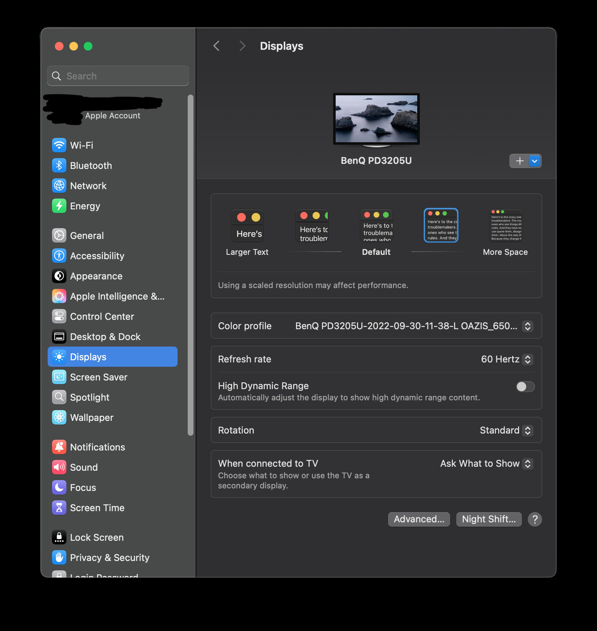Select the Lock Screen icon
This screenshot has height=631, width=597.
click(x=59, y=537)
